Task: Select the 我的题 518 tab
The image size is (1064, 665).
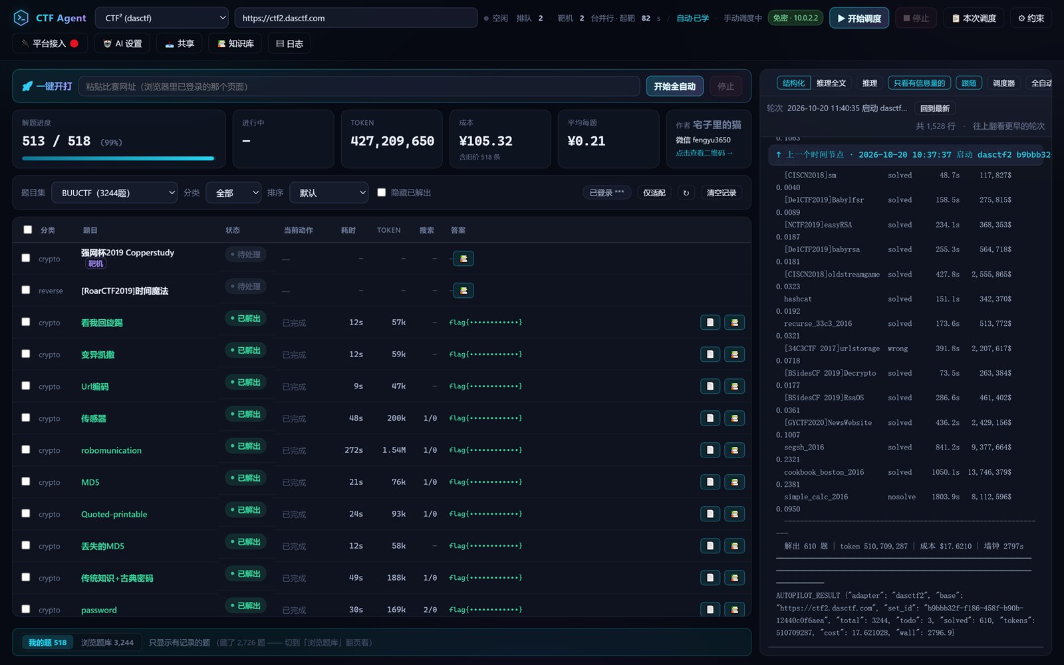Action: click(47, 642)
